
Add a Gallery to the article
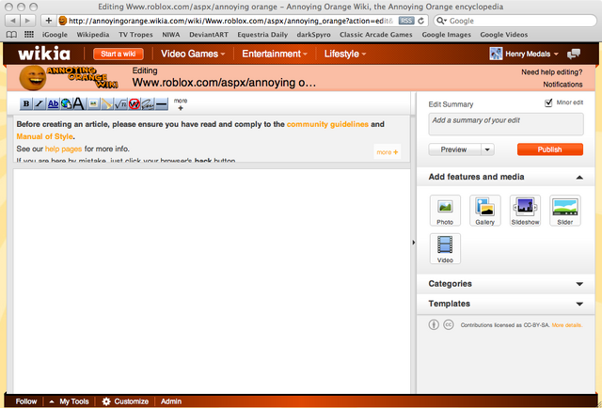(485, 211)
